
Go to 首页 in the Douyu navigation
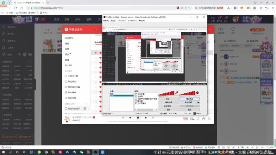tap(57, 19)
